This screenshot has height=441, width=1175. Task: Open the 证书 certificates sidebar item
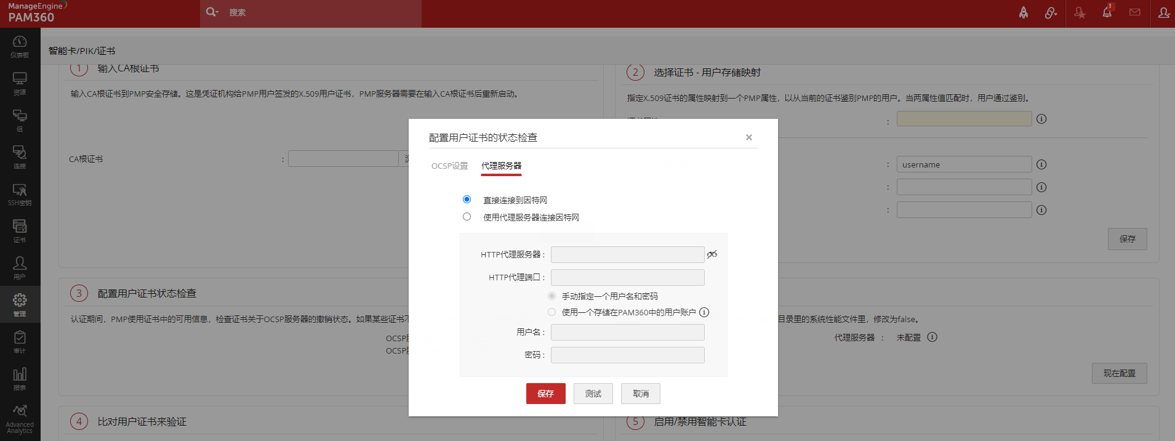click(x=20, y=232)
